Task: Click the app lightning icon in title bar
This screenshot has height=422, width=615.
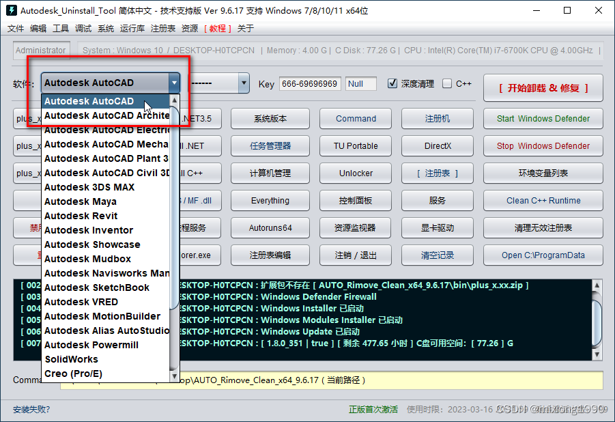Action: point(11,10)
